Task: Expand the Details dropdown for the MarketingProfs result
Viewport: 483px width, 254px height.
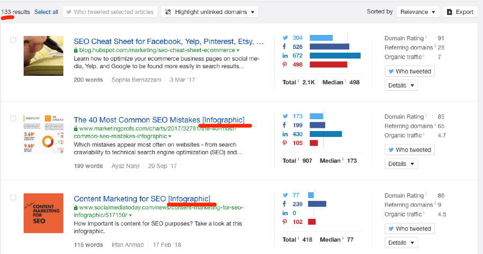Action: 401,164
